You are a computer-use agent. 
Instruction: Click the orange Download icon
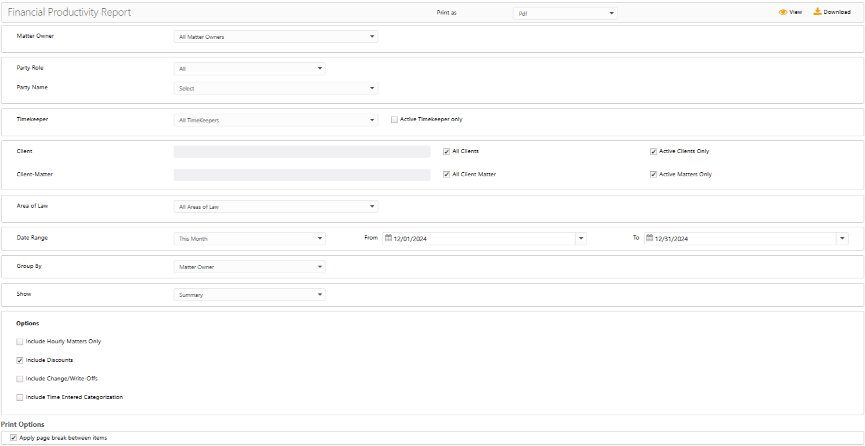point(817,12)
